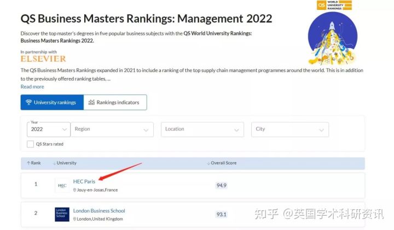This screenshot has height=230, width=394.
Task: Click rank number 1 in the table
Action: click(36, 184)
